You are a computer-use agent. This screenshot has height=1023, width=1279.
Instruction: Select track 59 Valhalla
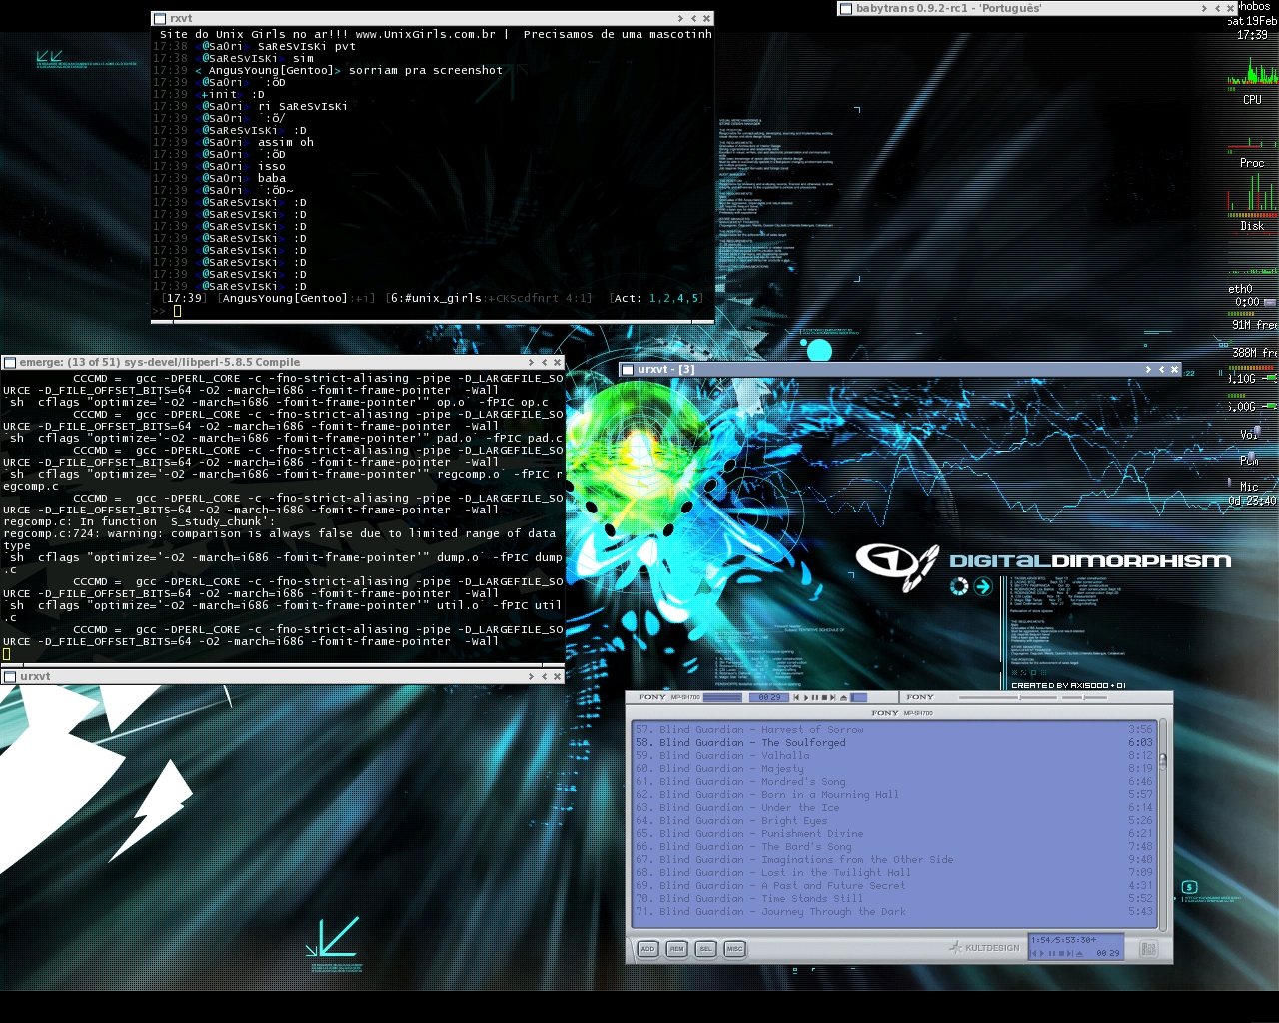pos(893,756)
